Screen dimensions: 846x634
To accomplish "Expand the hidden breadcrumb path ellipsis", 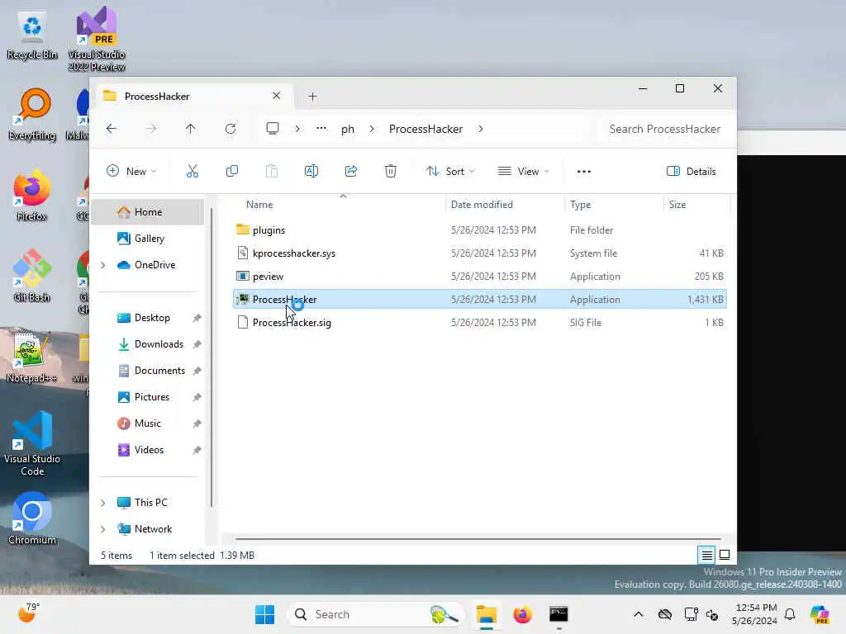I will [321, 129].
